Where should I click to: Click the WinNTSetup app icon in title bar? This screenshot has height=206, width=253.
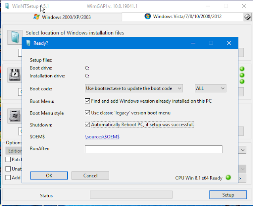[x=7, y=6]
